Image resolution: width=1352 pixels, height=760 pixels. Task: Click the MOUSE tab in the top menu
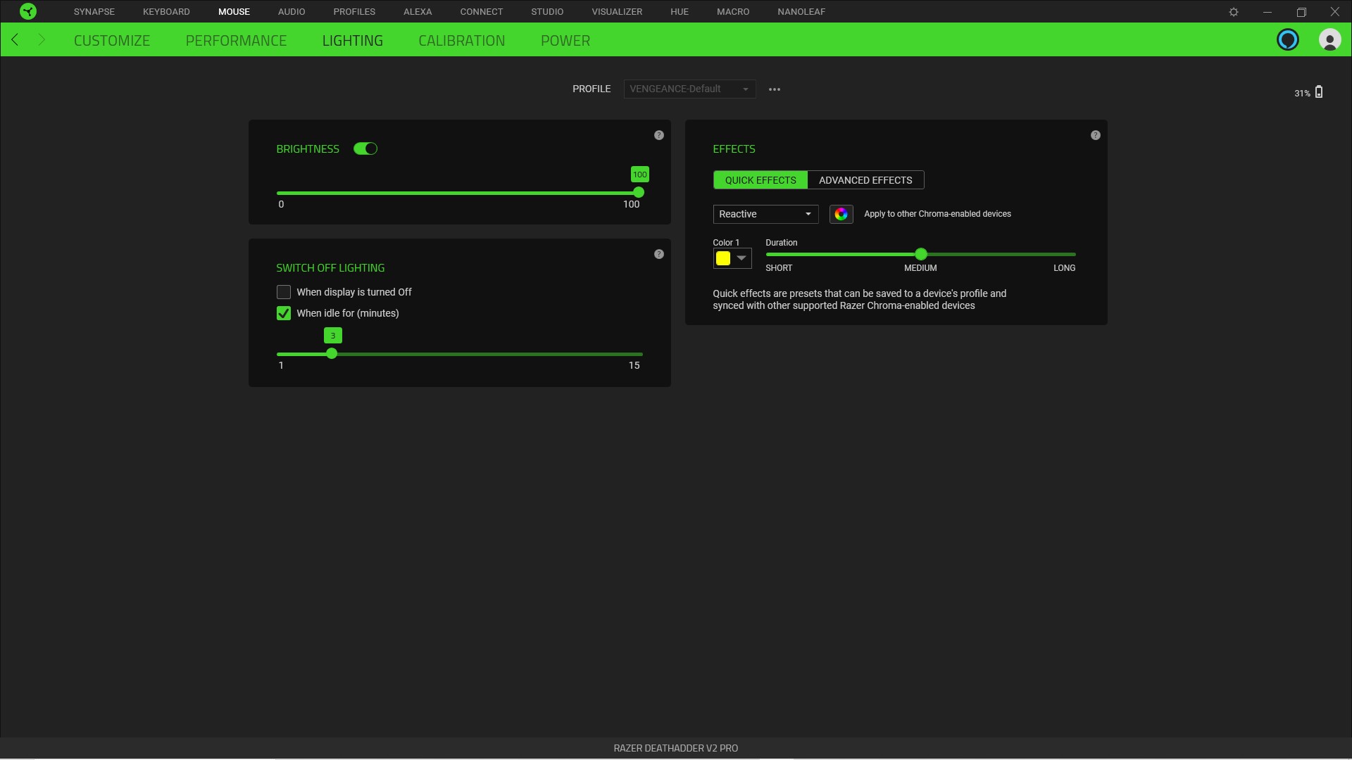[x=234, y=11]
